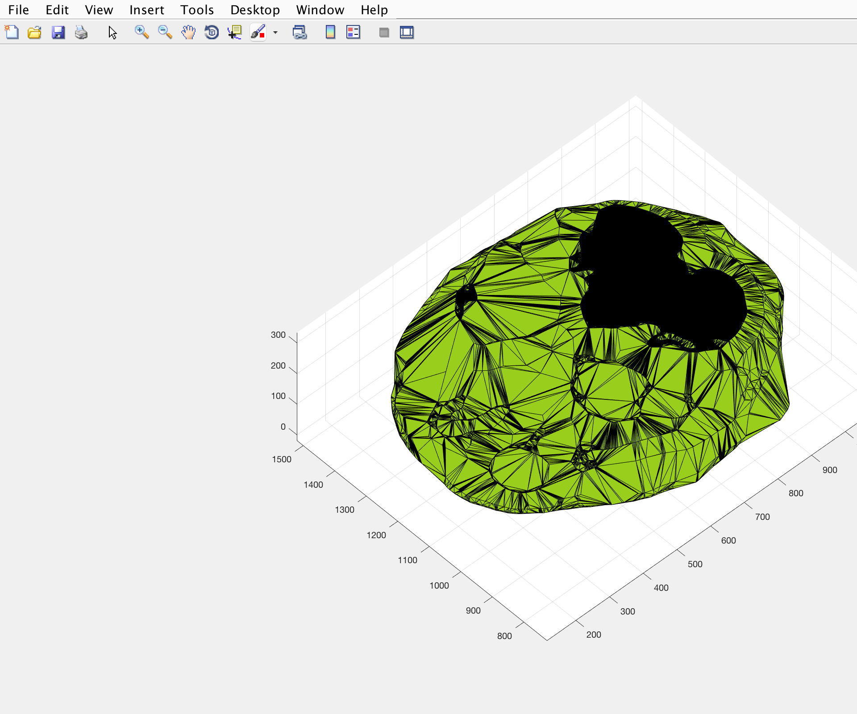This screenshot has width=857, height=714.
Task: Toggle the Brush/Select Data tool
Action: tap(258, 32)
